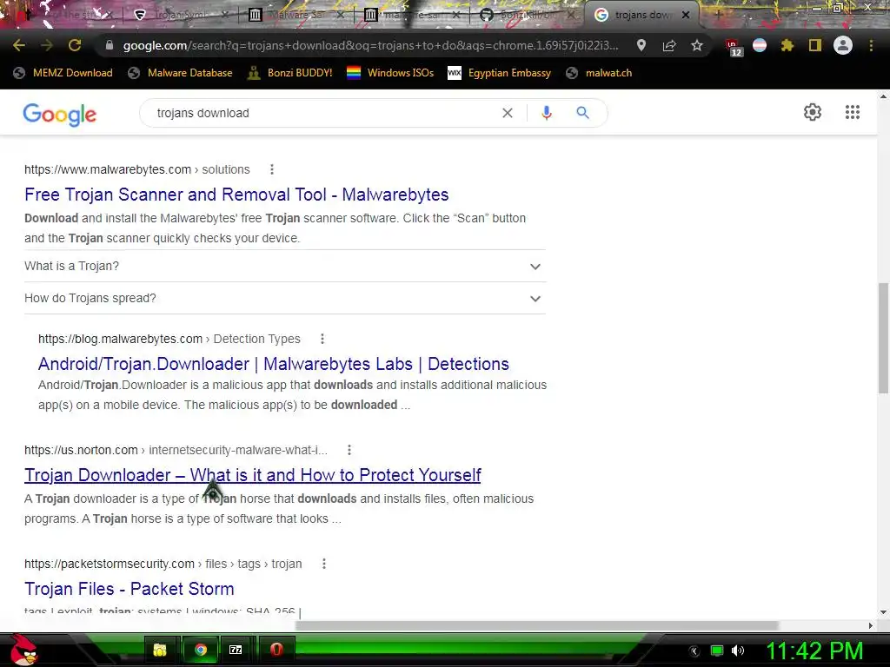890x667 pixels.
Task: Switch to the BonziKill GitHub tab
Action: pos(527,15)
